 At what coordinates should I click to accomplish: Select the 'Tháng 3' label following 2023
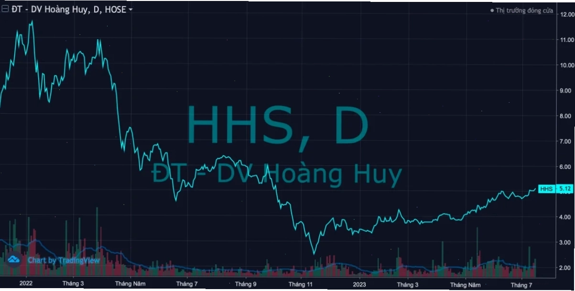[x=407, y=284]
